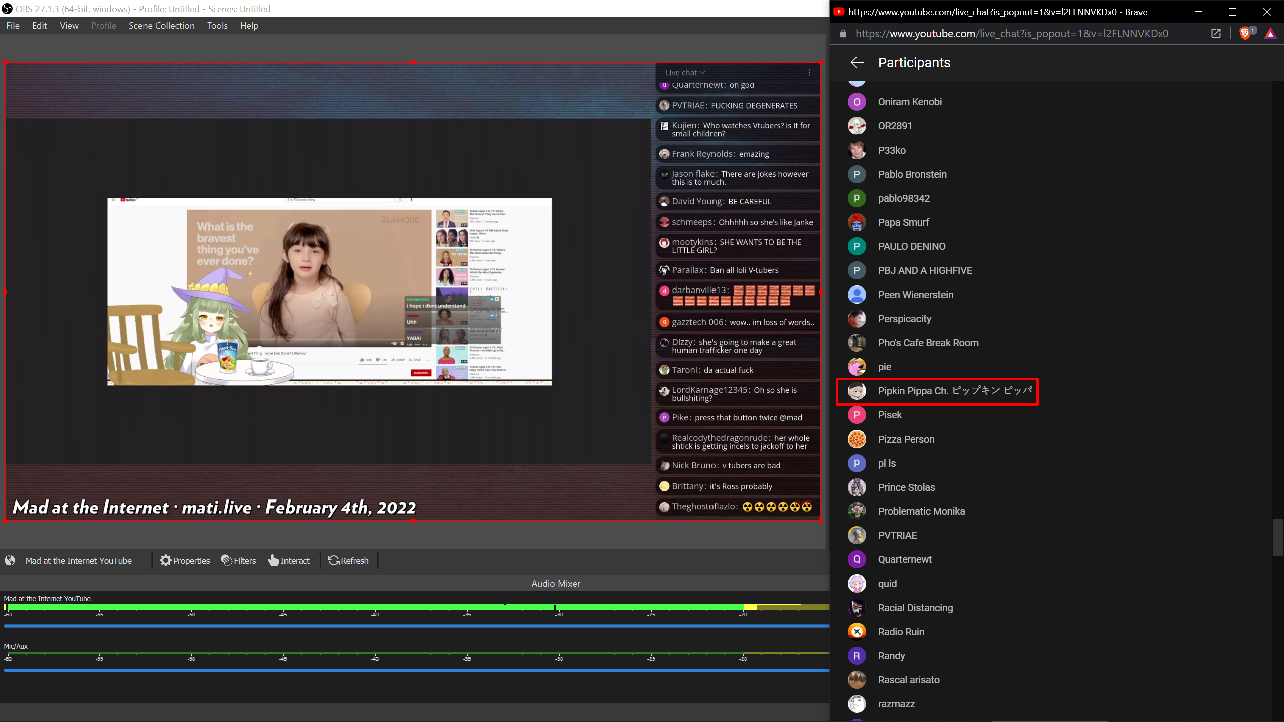Click the browser source globe icon
Viewport: 1284px width, 722px height.
10,560
